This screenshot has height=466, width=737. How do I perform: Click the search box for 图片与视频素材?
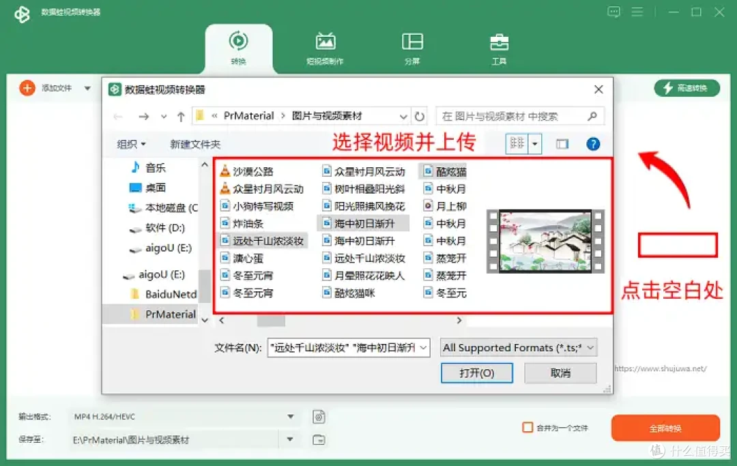(519, 116)
